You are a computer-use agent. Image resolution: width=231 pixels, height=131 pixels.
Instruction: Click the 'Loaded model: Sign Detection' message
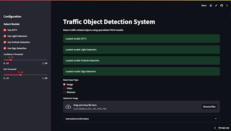(x=141, y=71)
